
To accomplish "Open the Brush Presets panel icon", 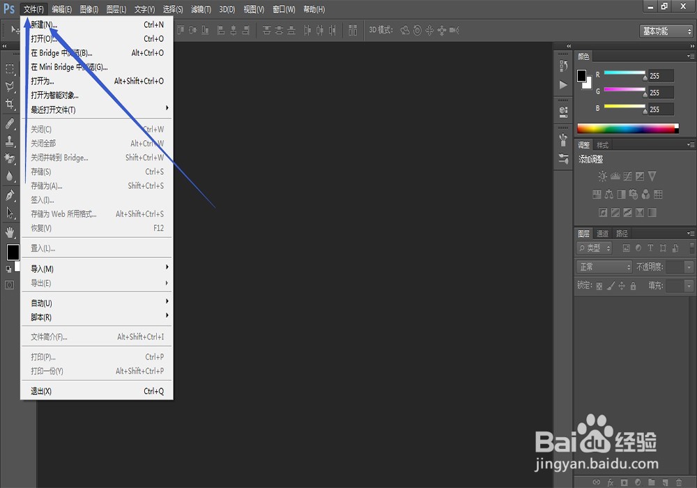I will [x=563, y=140].
